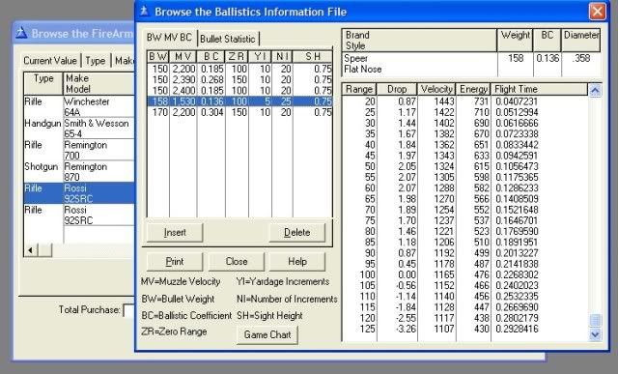Click the left scroll arrow in FireArm list
Image resolution: width=618 pixels, height=374 pixels.
31,249
